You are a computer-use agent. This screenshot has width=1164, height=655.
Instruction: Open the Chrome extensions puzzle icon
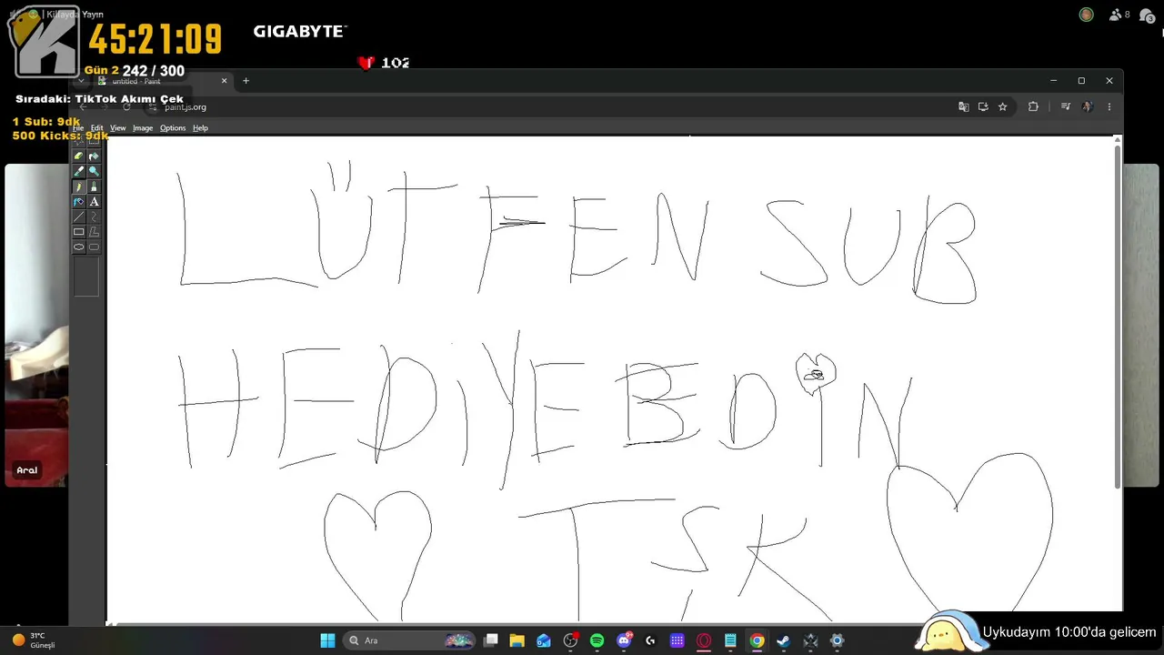(1033, 106)
